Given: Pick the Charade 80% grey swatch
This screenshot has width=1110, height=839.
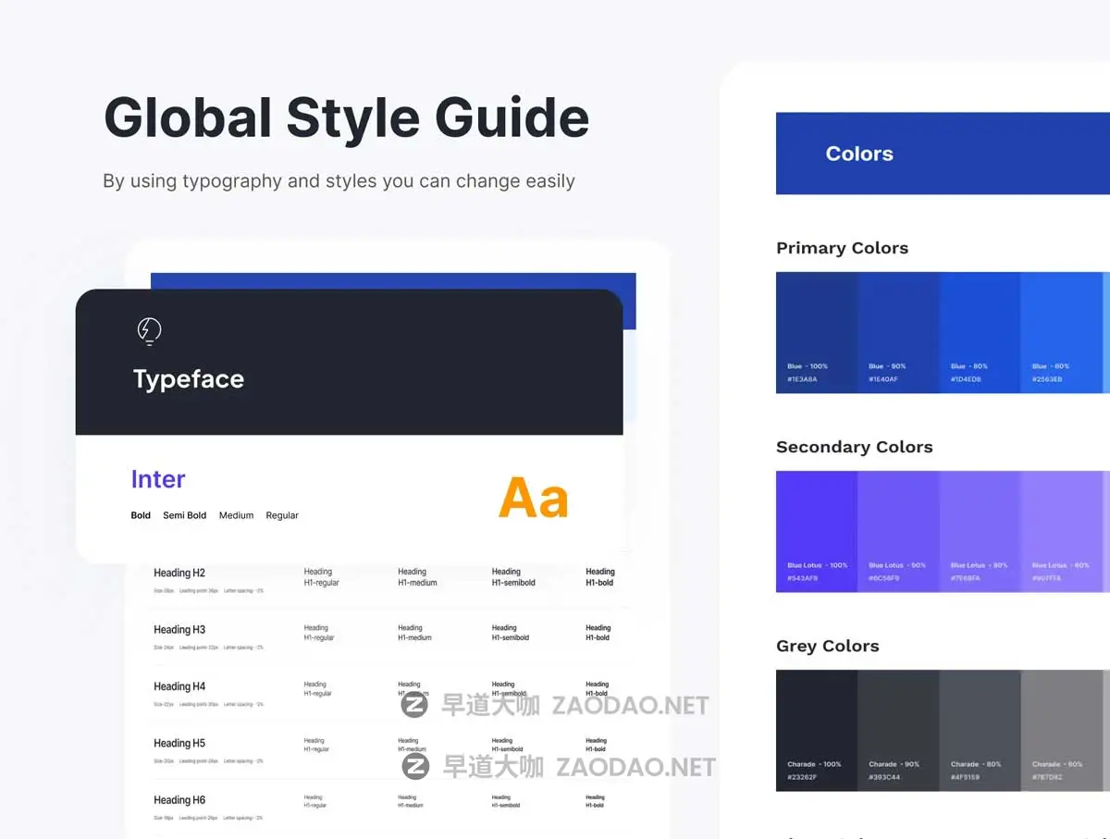Looking at the screenshot, I should click(x=979, y=730).
